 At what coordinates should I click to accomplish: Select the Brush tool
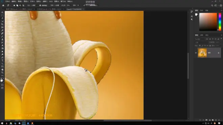[2, 36]
